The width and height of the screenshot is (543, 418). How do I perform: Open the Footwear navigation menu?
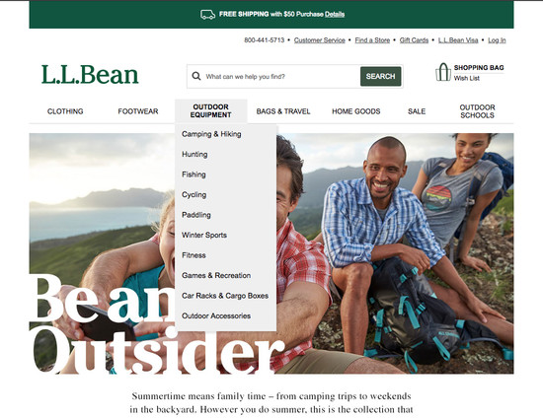pyautogui.click(x=138, y=111)
